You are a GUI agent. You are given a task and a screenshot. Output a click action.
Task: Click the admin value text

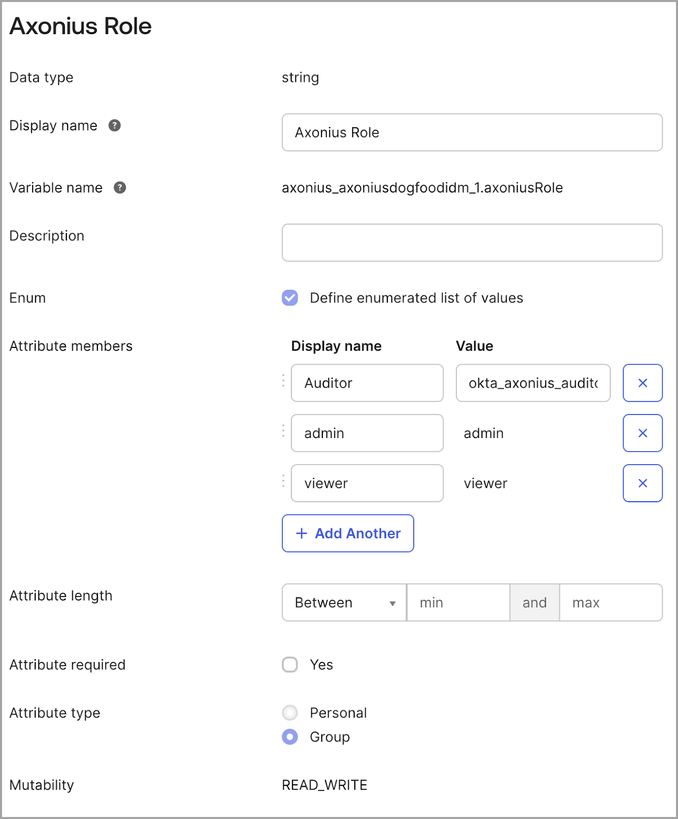coord(483,433)
